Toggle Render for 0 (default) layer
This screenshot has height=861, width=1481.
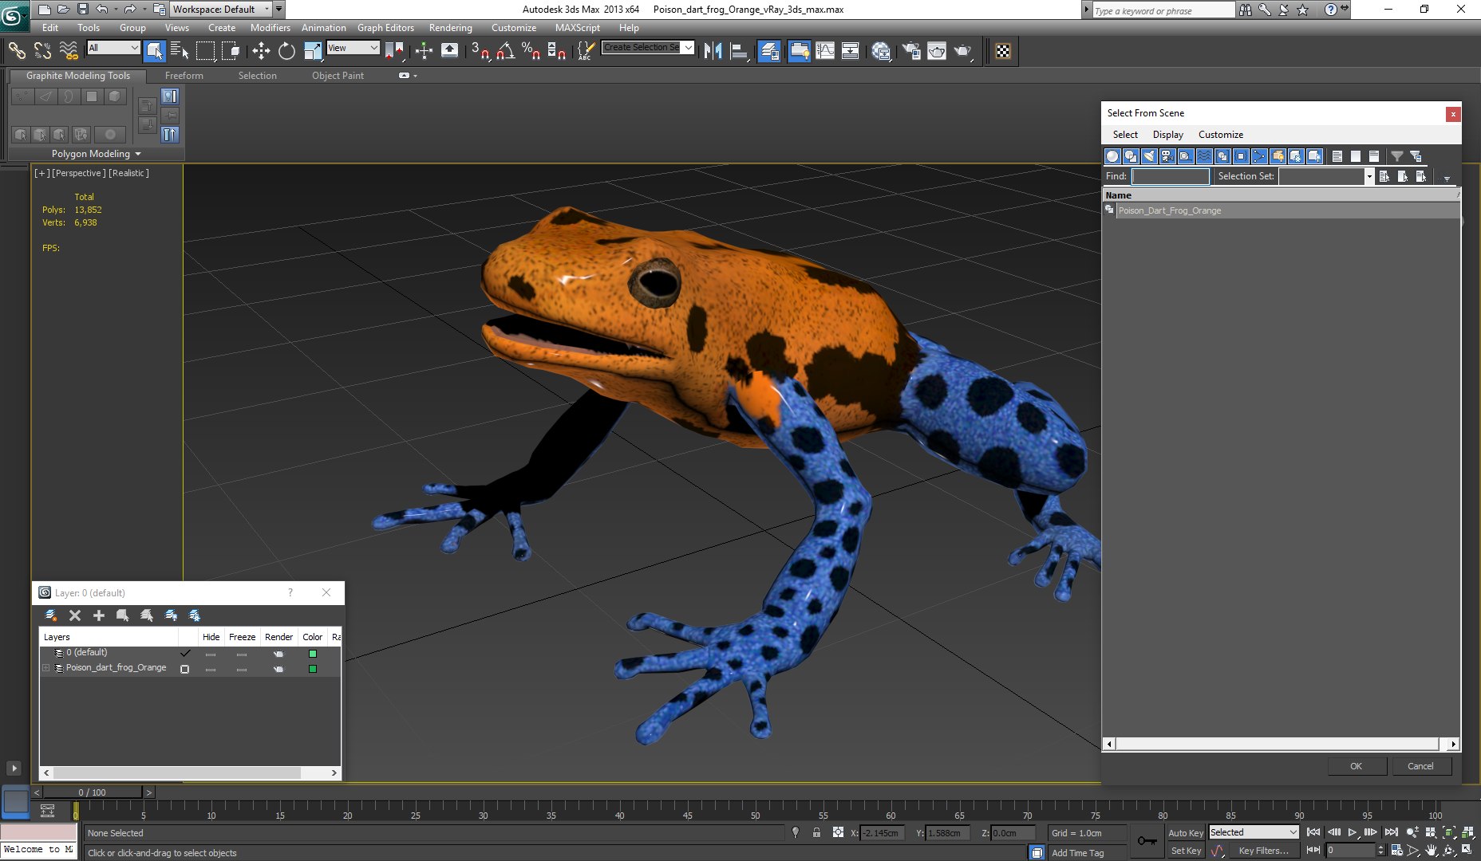278,654
